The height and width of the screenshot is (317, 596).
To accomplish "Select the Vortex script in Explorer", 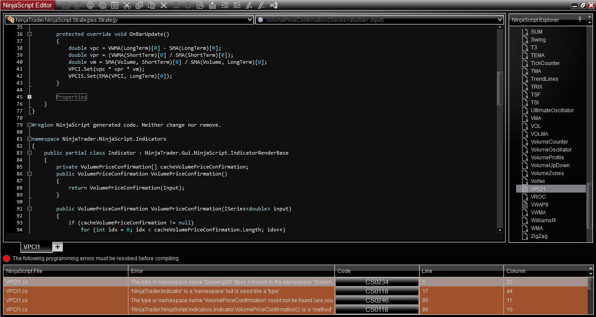I will pos(538,181).
